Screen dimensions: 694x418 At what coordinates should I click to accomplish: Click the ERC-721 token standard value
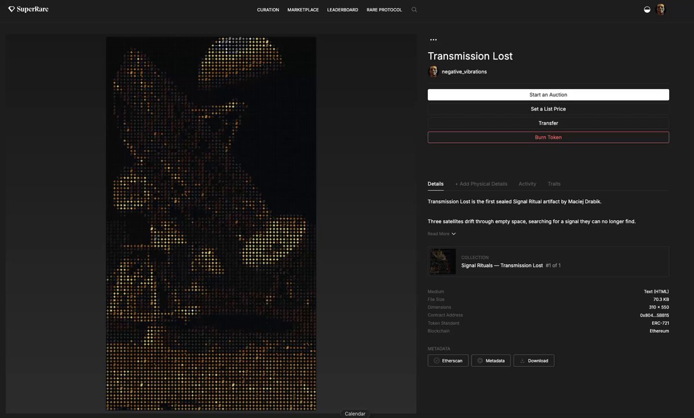coord(660,323)
